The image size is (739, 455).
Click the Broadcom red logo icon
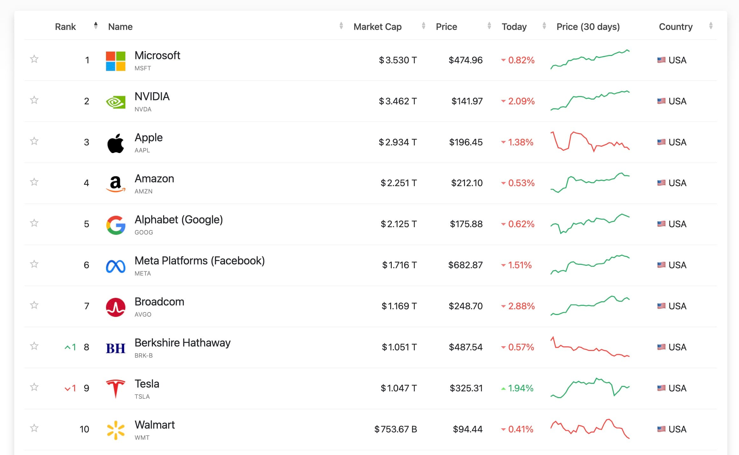point(116,307)
